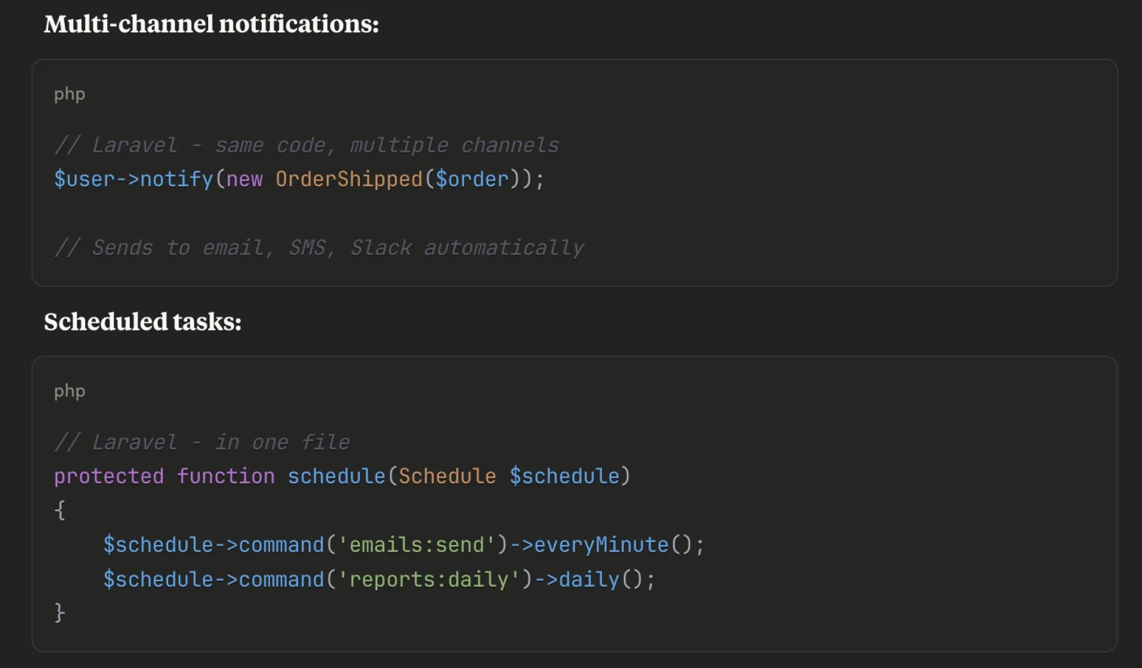The height and width of the screenshot is (668, 1142).
Task: Click the comment "Laravel - in one file"
Action: pyautogui.click(x=202, y=443)
